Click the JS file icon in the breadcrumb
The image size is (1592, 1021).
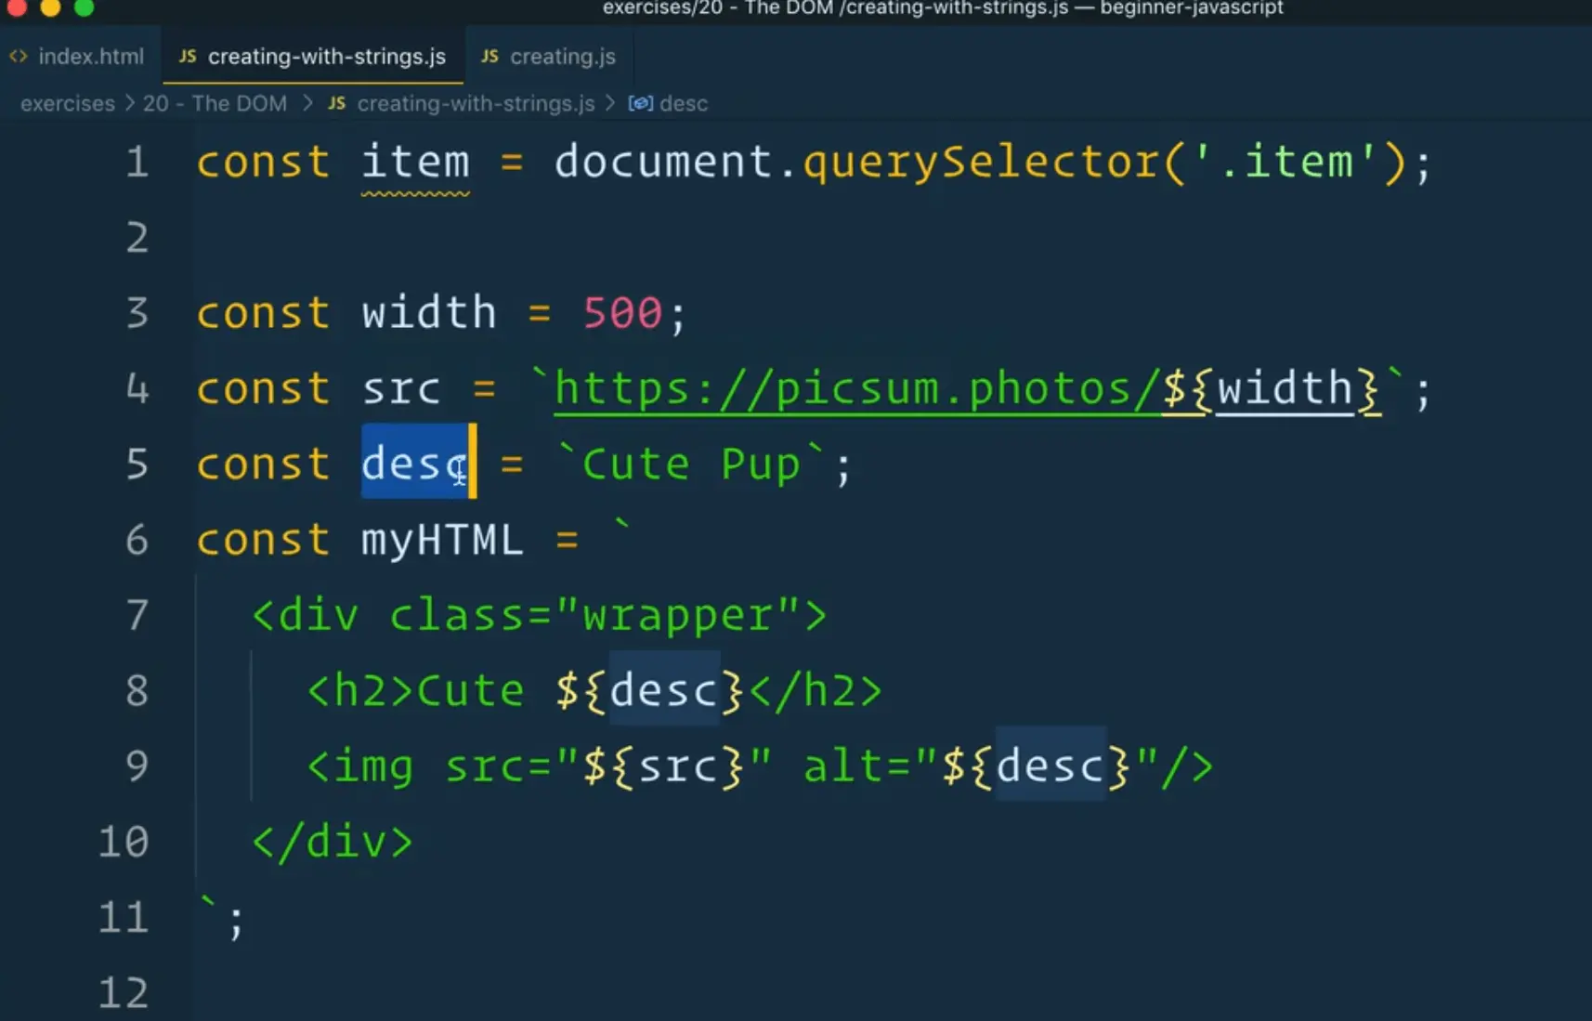point(337,103)
